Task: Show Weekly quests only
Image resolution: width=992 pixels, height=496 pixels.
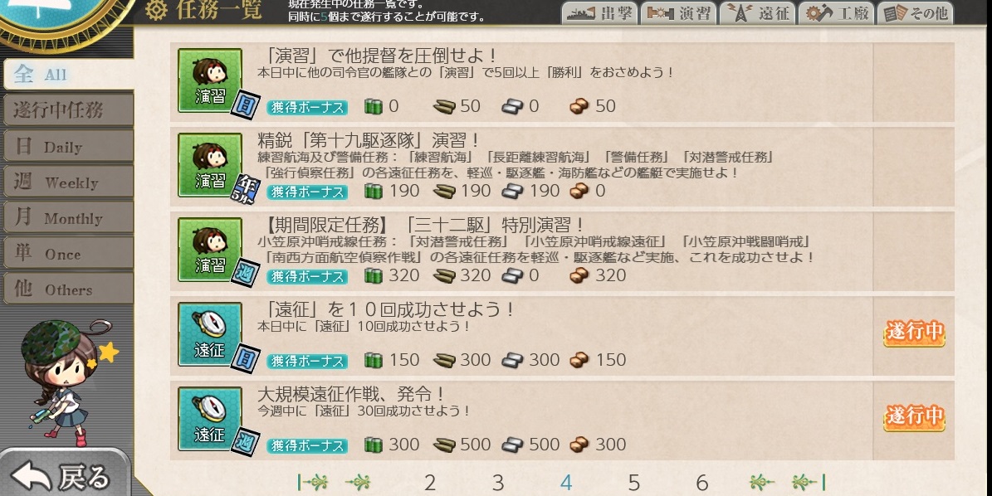Action: pyautogui.click(x=68, y=182)
